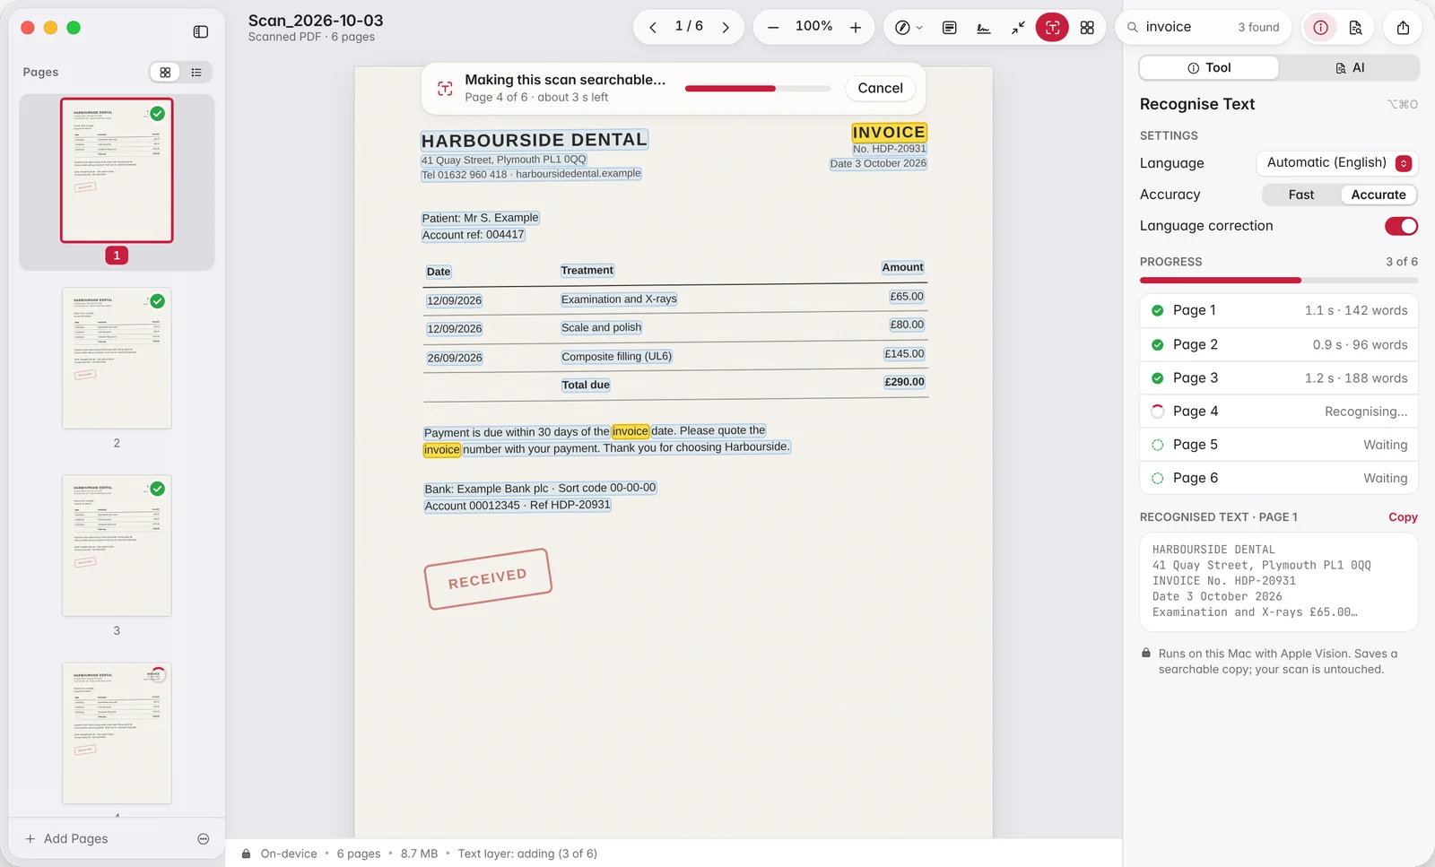Click the compress arrows icon
The height and width of the screenshot is (867, 1435).
(1018, 28)
